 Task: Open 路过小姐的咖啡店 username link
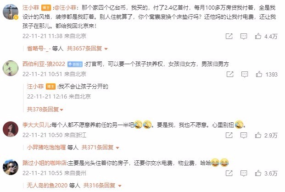coord(45,163)
